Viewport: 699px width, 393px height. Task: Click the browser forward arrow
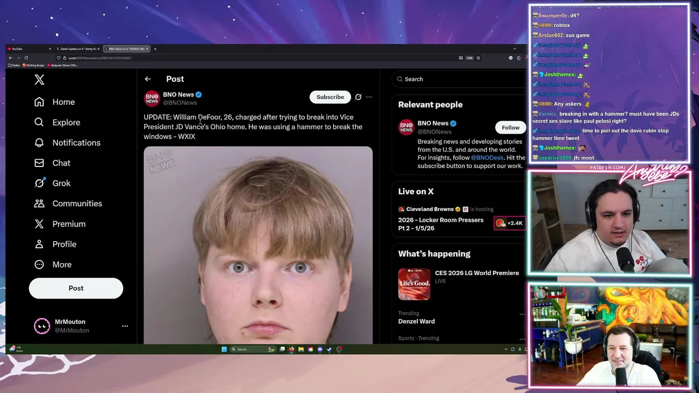click(18, 58)
